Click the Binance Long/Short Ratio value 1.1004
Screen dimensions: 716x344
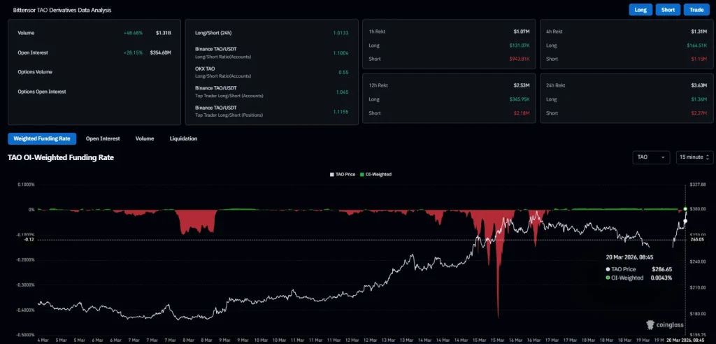[x=341, y=53]
